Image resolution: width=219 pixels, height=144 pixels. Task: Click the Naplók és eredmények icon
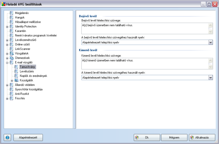16,76
